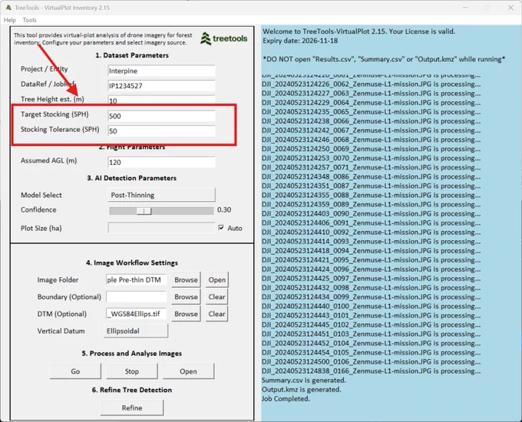Click the 'Output.kmz is generated.' log line
The image size is (522, 422).
tap(301, 389)
